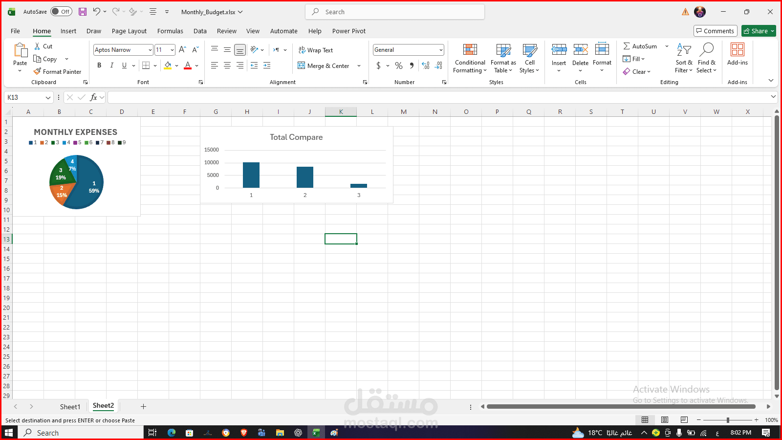
Task: Open the Fill Color dropdown arrow
Action: (x=177, y=66)
